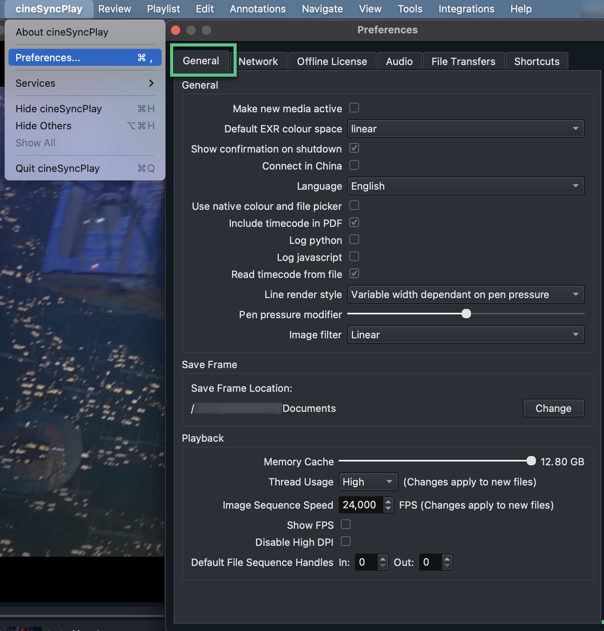Click the cineSyncPlay application menu
604x631 pixels.
[x=49, y=9]
